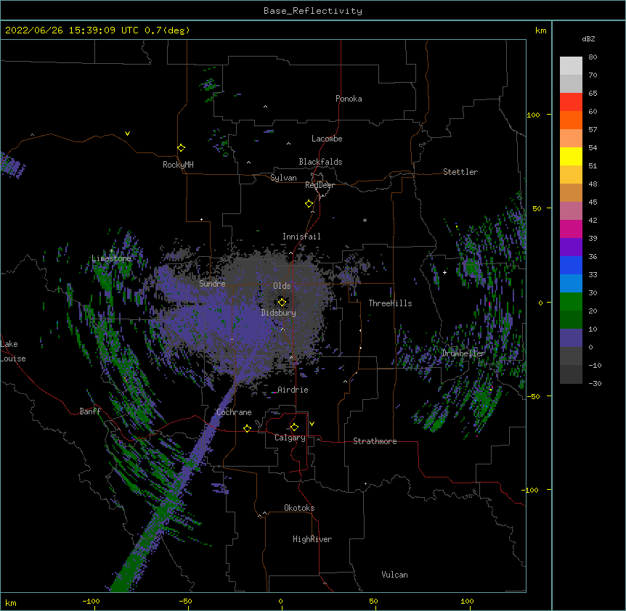Click the Ponoka city label

(x=349, y=99)
